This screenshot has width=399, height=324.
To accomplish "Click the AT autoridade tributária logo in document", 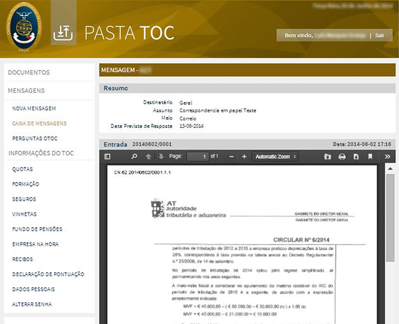I will point(189,209).
